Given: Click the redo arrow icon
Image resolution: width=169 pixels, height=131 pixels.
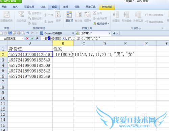Looking at the screenshot, I should [x=32, y=33].
